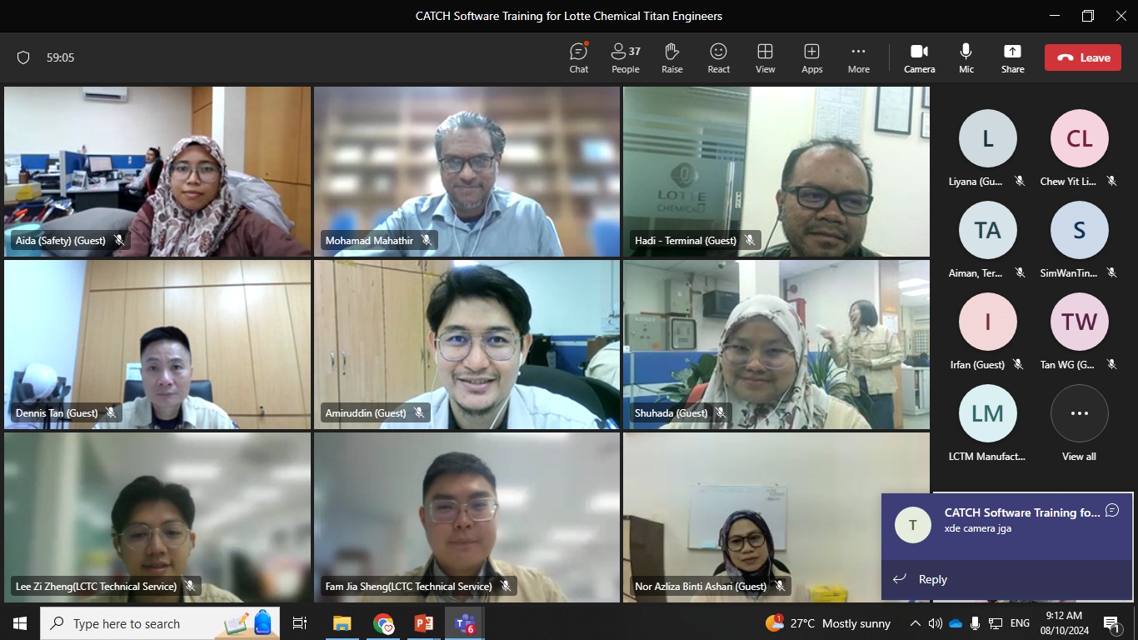Open the volume control in system tray
This screenshot has width=1138, height=640.
[x=935, y=623]
